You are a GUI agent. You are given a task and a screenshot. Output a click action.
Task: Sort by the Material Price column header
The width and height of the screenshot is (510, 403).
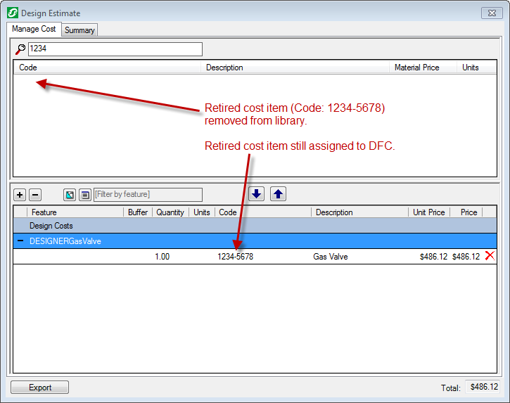point(416,68)
